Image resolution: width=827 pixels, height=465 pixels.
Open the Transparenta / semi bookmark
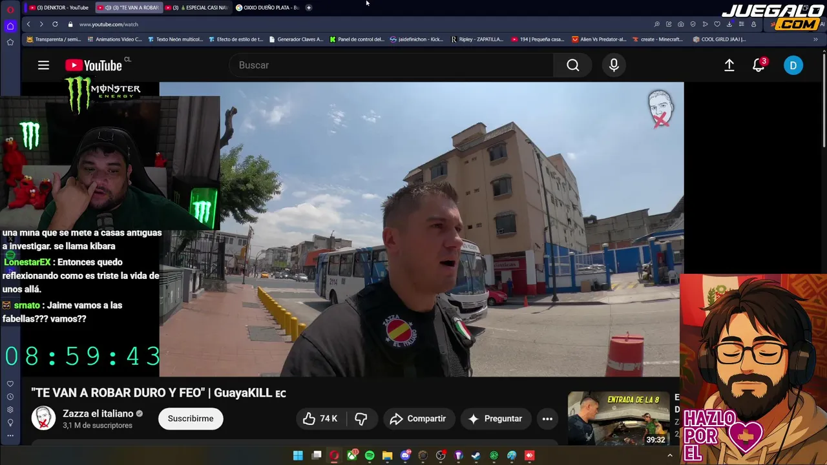click(x=54, y=39)
